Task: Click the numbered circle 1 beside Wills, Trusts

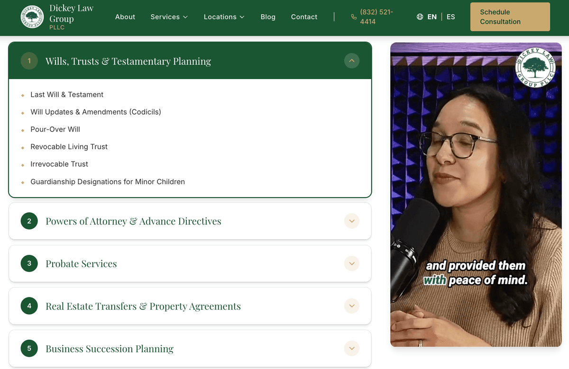Action: point(29,61)
